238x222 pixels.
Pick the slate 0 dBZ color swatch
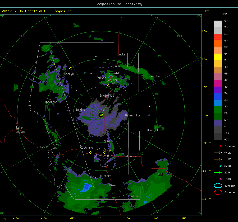pyautogui.click(x=218, y=123)
